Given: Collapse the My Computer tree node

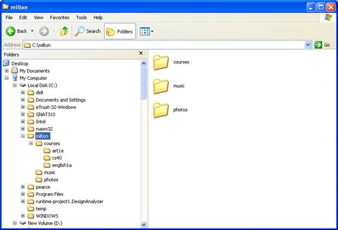Looking at the screenshot, I should coord(6,78).
